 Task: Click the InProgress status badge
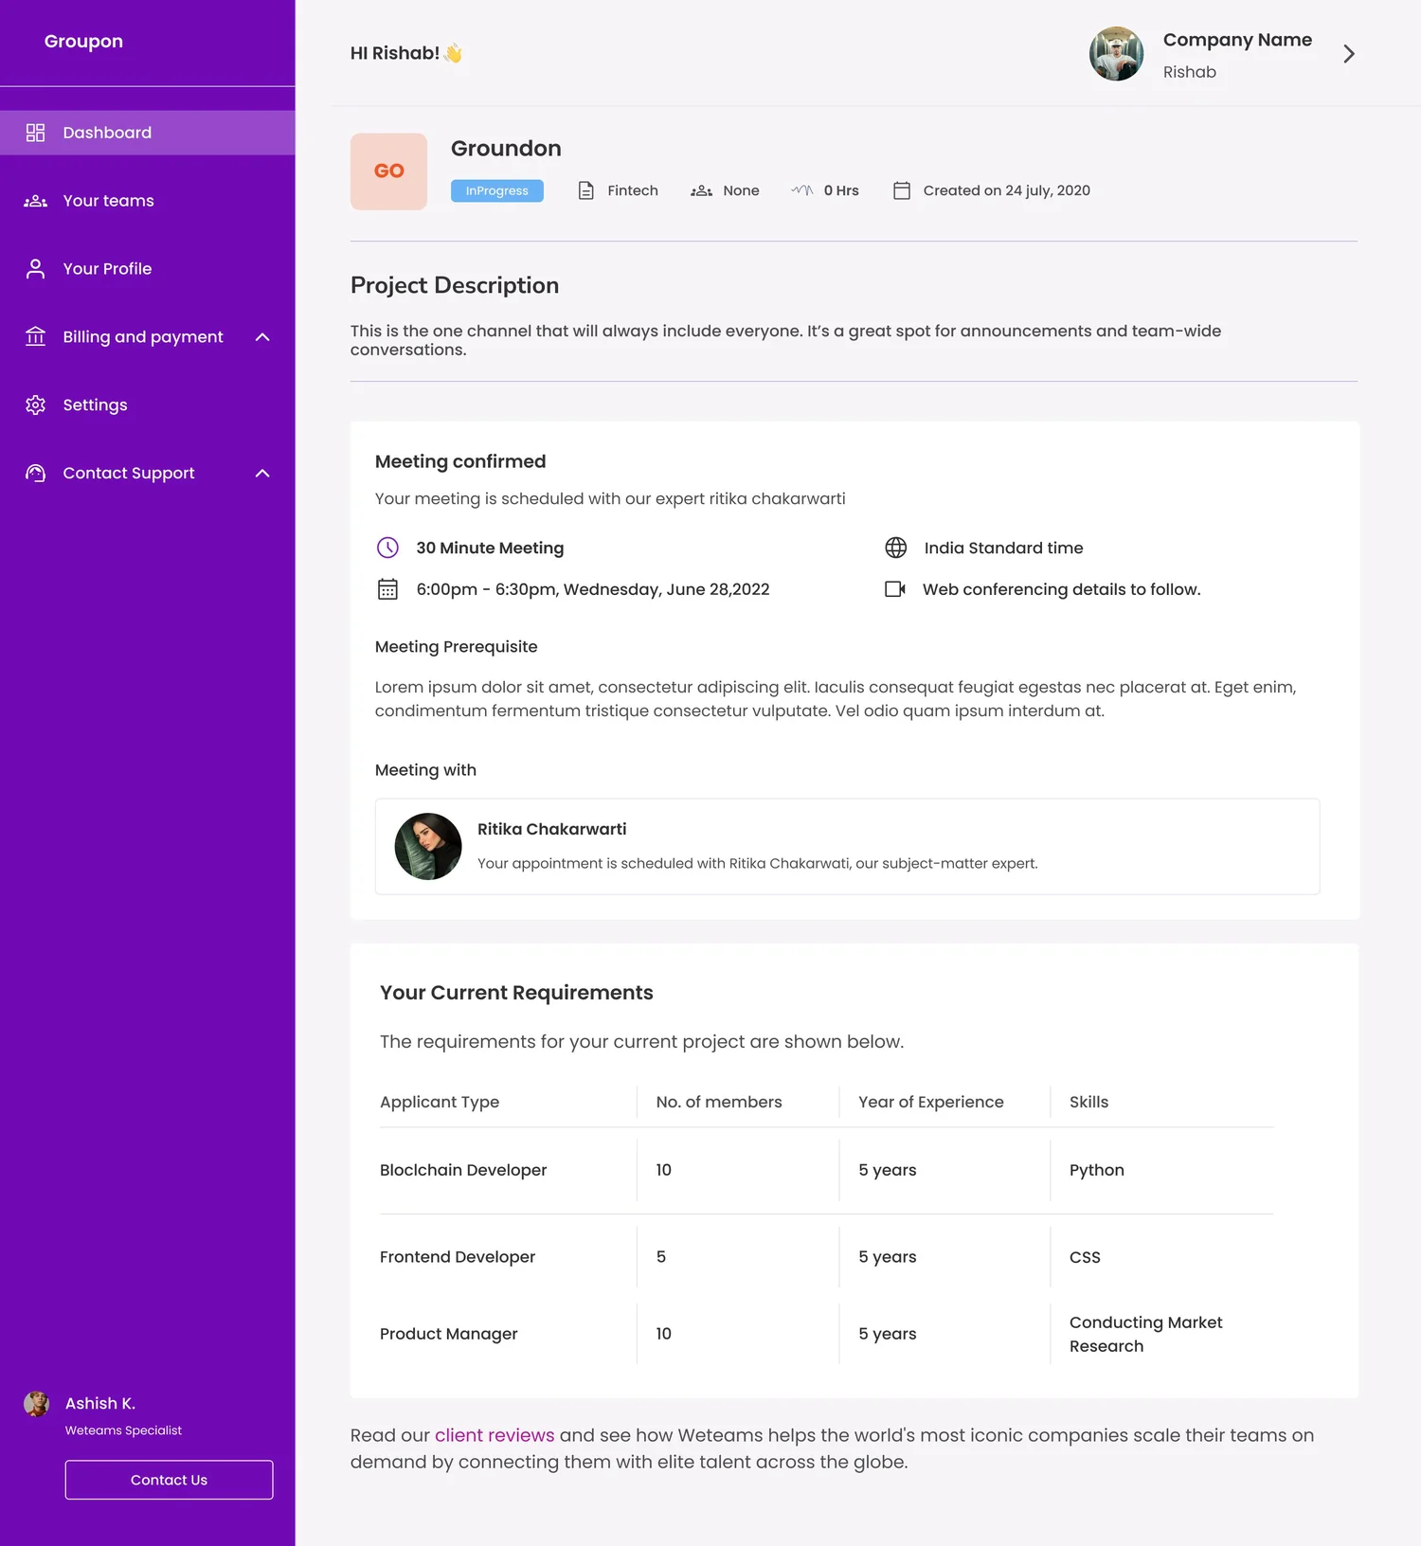click(497, 190)
